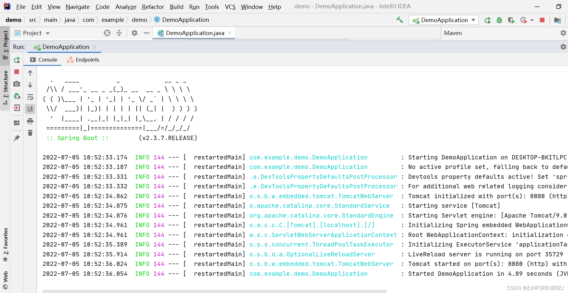Expand the Project view dropdown
Screen dimensions: 568x293
[48, 33]
